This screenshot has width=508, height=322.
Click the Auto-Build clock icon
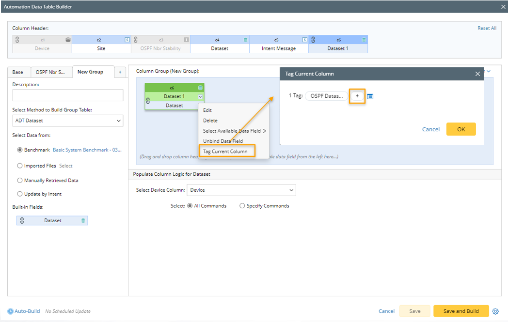(x=11, y=311)
